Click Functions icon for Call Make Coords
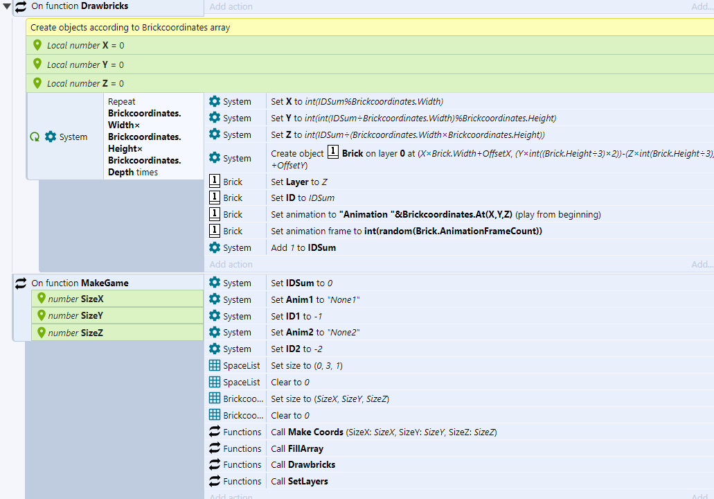Image resolution: width=714 pixels, height=499 pixels. pyautogui.click(x=215, y=431)
